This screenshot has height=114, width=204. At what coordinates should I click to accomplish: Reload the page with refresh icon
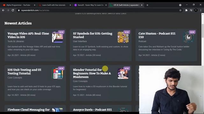(x=13, y=10)
